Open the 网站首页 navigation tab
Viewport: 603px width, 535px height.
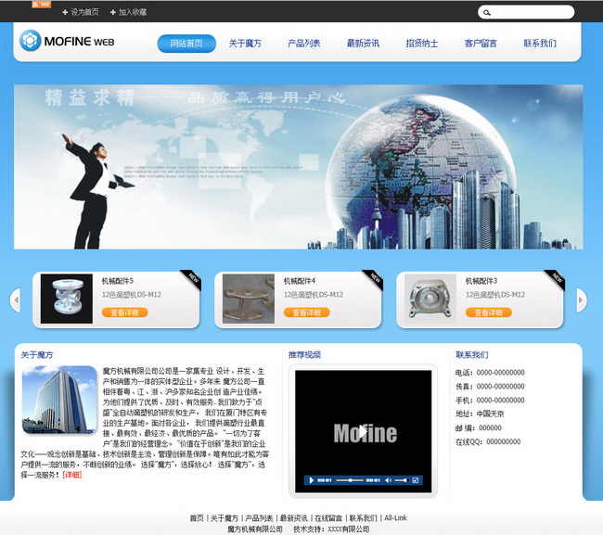186,44
